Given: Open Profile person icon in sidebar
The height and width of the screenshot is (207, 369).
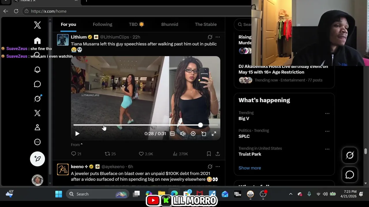Looking at the screenshot, I should 37,127.
